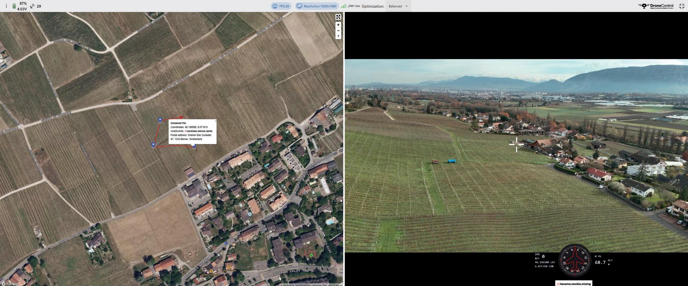Viewport: 688px width, 286px height.
Task: Reset map bearing to north
Action: [x=338, y=36]
